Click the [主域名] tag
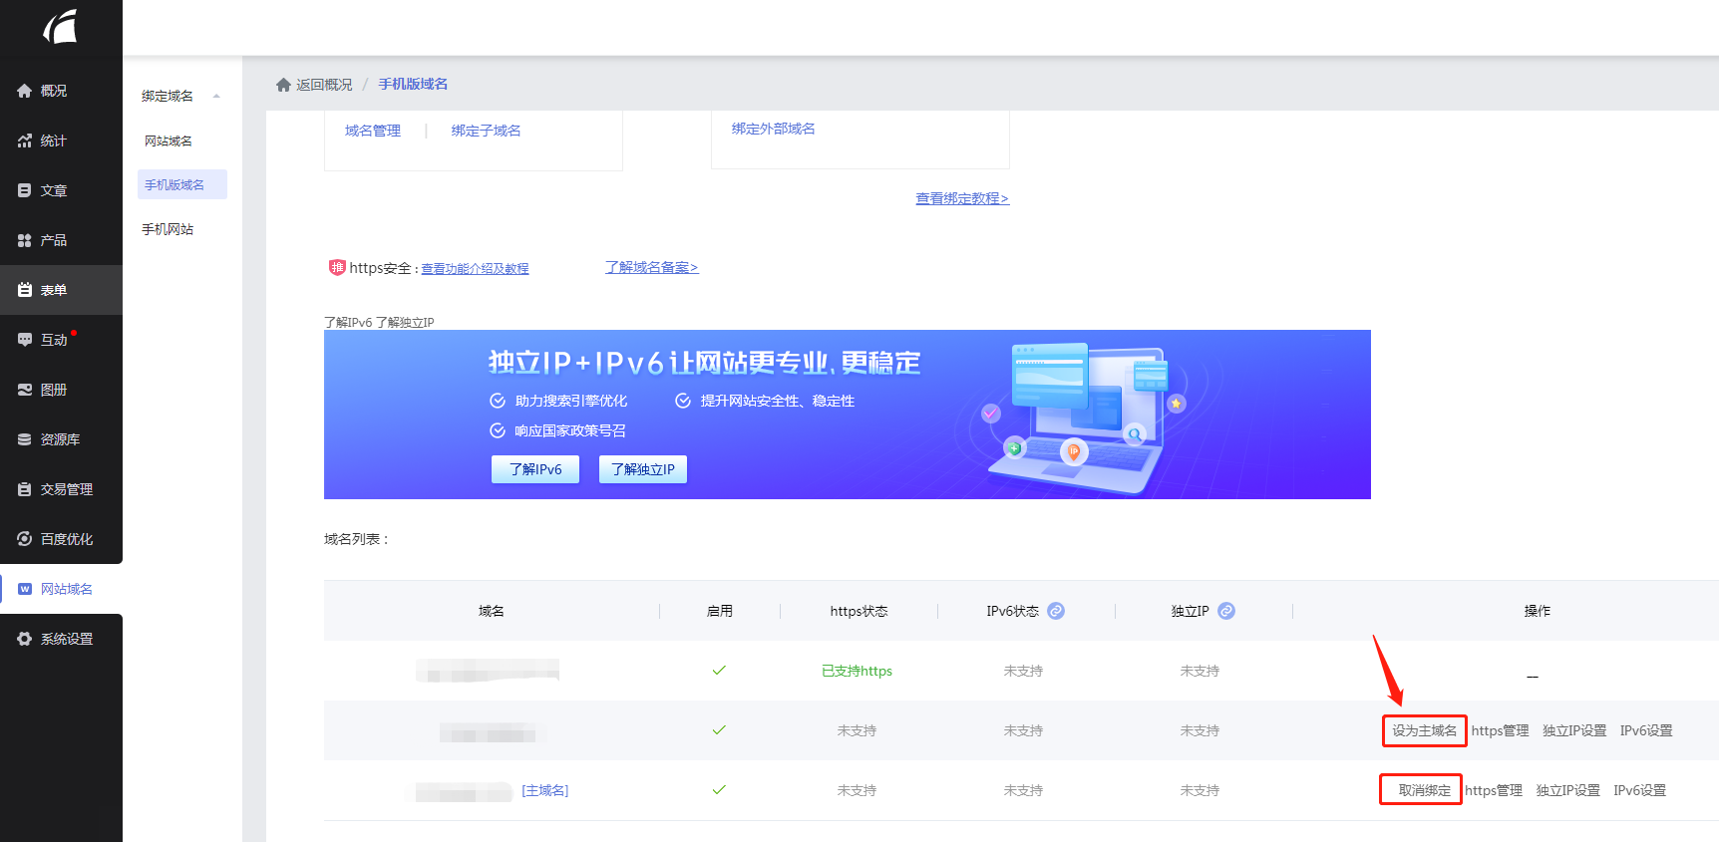 545,790
